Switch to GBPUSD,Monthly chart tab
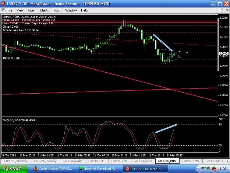Viewport: 230px width, 173px height. 16,161
